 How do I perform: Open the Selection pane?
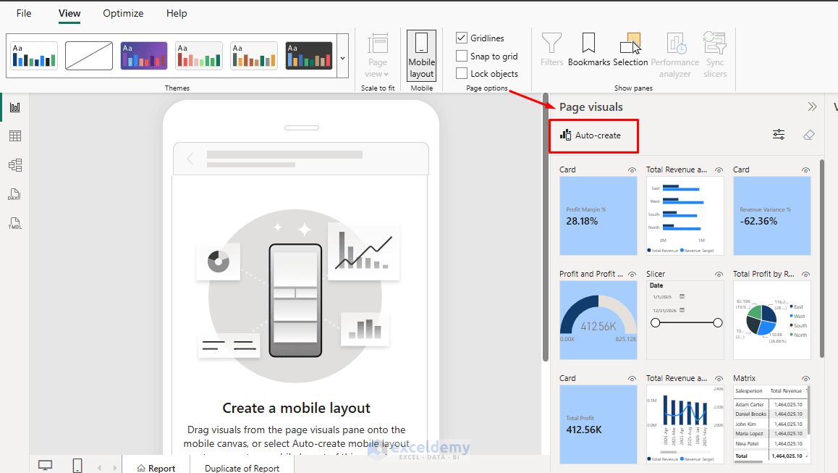[630, 49]
